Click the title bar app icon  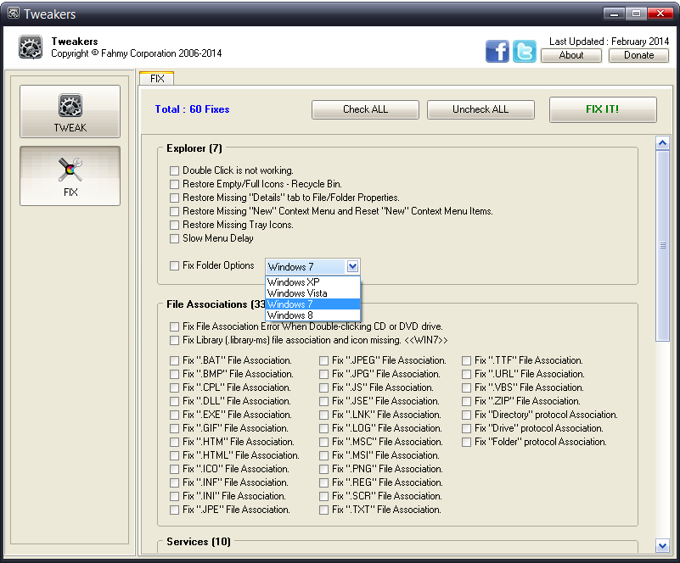(14, 14)
